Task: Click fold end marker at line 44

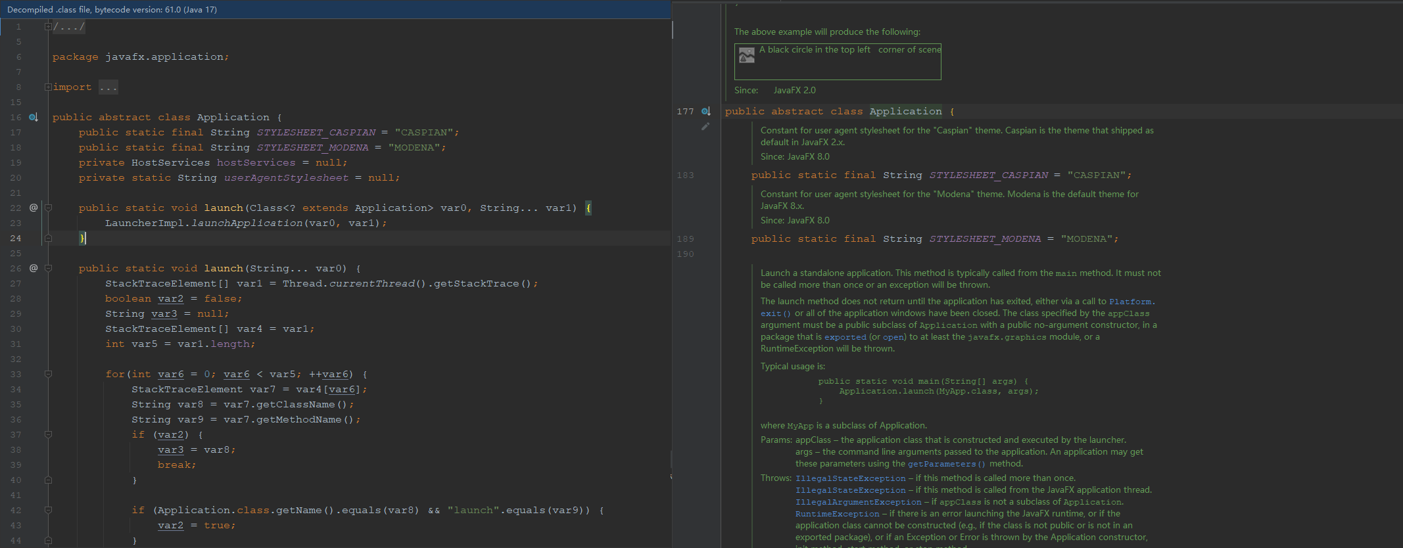Action: [48, 540]
